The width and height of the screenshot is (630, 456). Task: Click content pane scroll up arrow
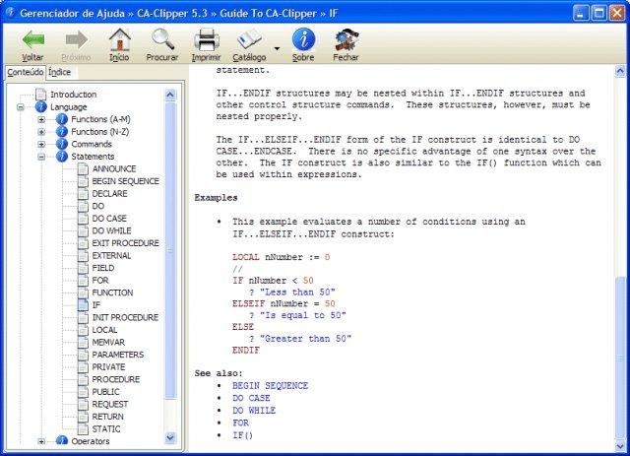620,72
